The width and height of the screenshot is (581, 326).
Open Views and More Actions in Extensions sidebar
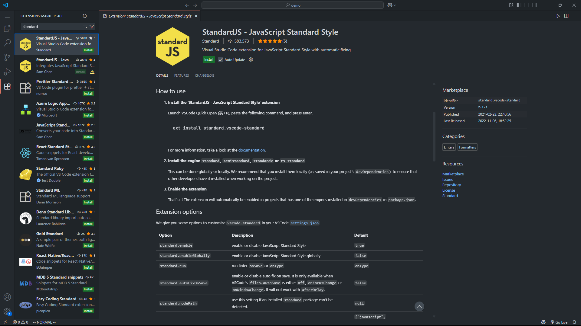tap(92, 16)
